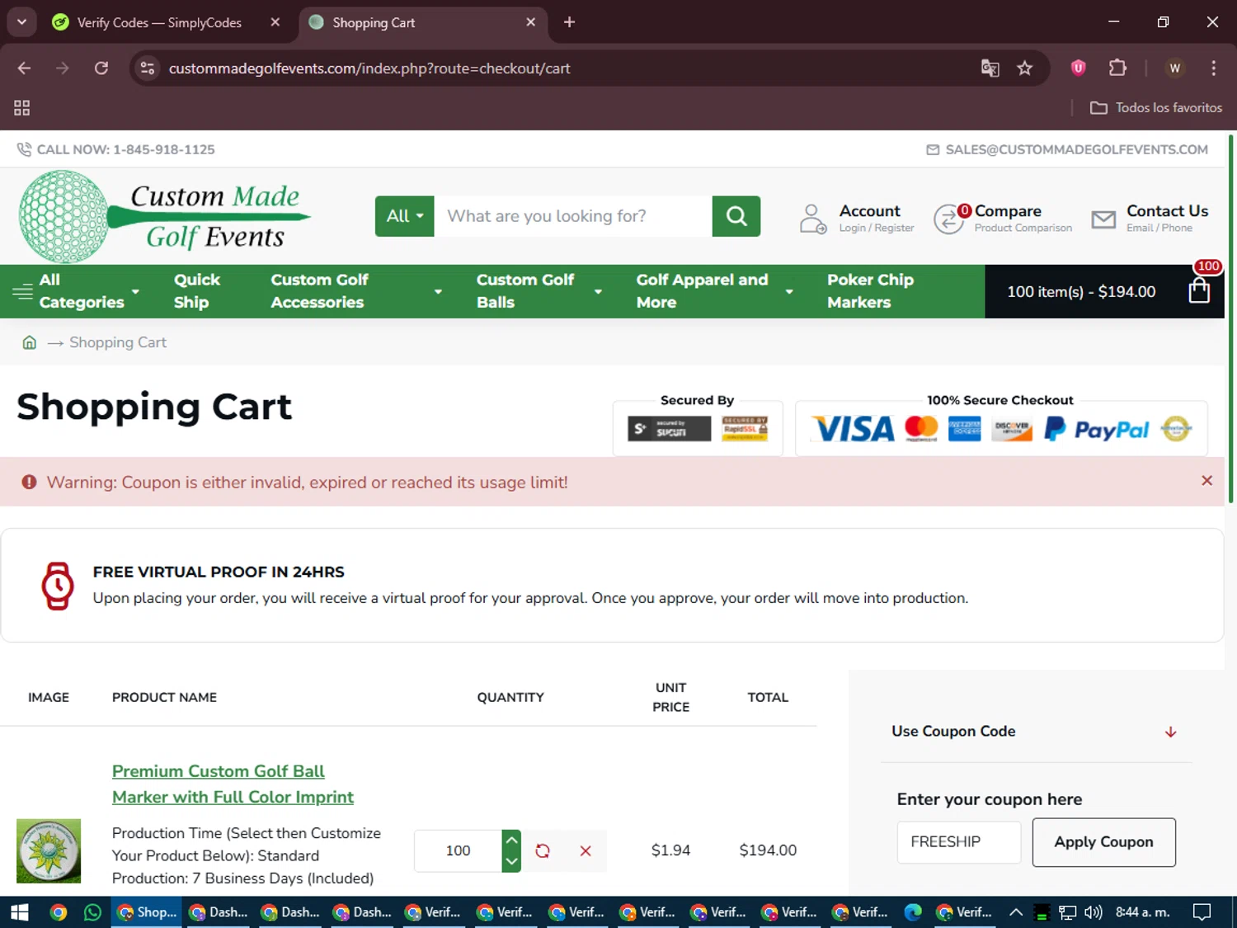Click the golf ball marker product thumbnail
Screen dimensions: 1237x928
tap(49, 850)
